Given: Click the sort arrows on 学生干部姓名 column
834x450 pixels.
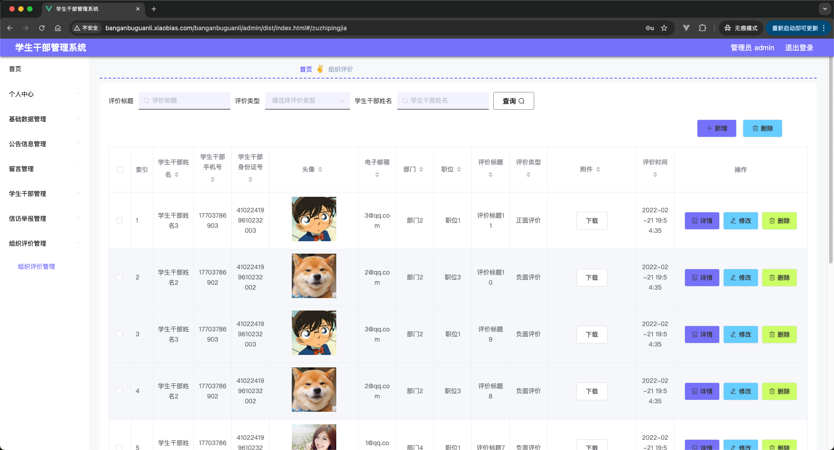Looking at the screenshot, I should coord(177,175).
